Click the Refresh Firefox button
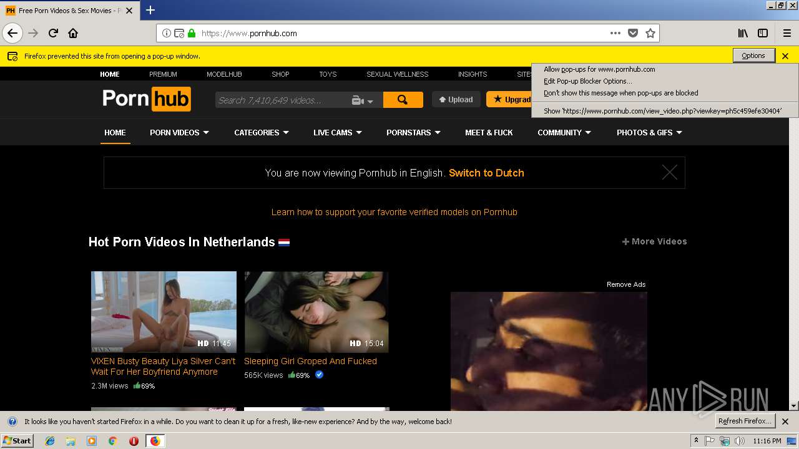The height and width of the screenshot is (449, 799). [x=745, y=422]
